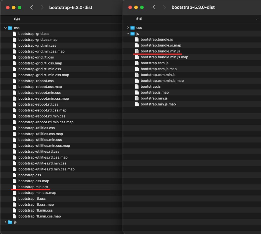The height and width of the screenshot is (234, 261).
Task: Select the bootstrap-reboot.rtl.css file icon
Action: (x=15, y=104)
